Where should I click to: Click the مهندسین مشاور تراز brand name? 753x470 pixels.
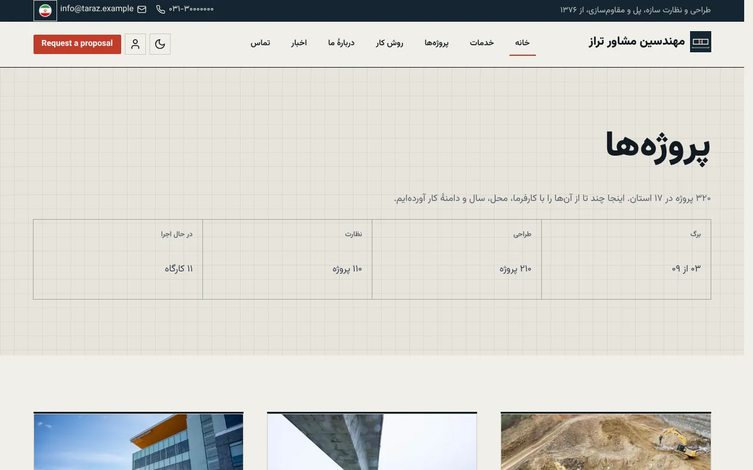coord(637,42)
